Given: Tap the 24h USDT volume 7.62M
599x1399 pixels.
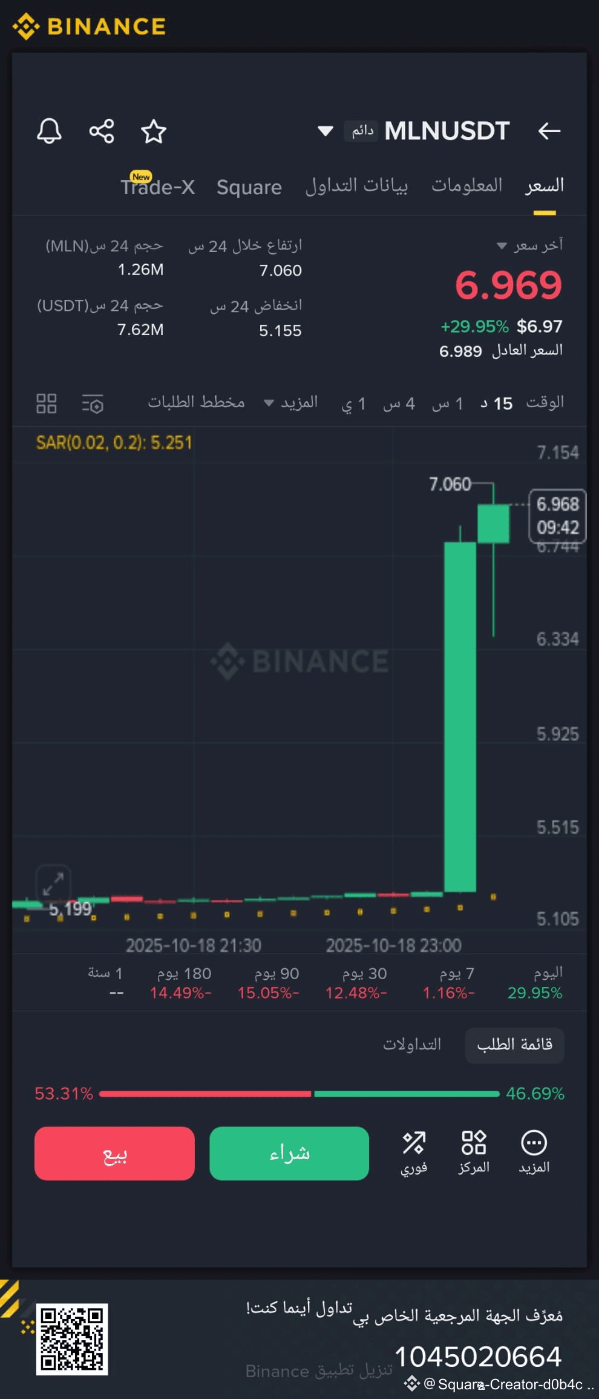Looking at the screenshot, I should coord(140,330).
